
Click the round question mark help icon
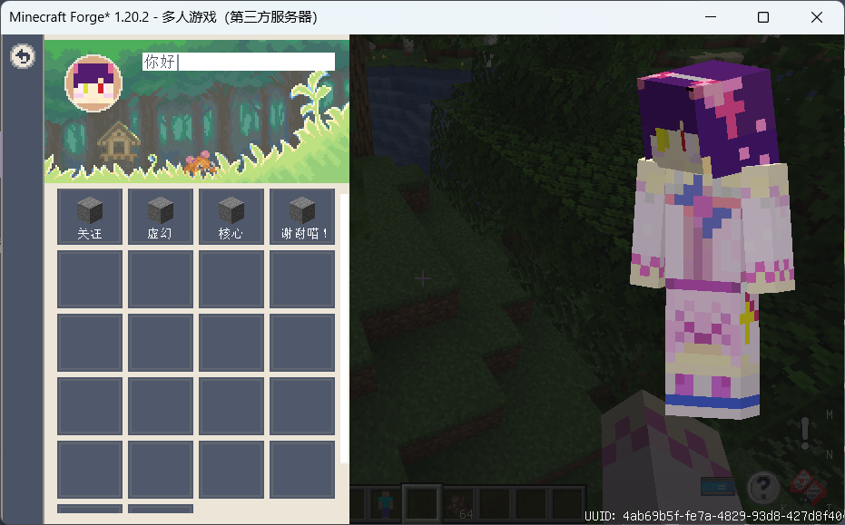coord(762,487)
